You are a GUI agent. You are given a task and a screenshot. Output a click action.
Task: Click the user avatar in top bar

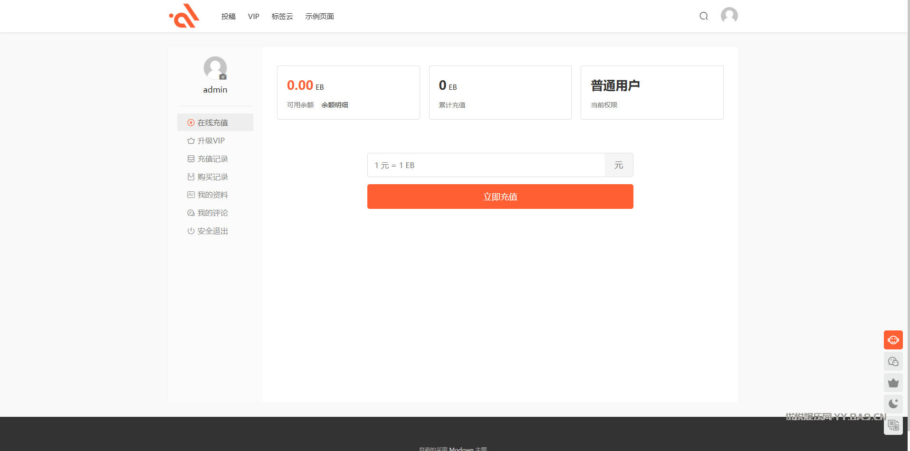[x=729, y=16]
